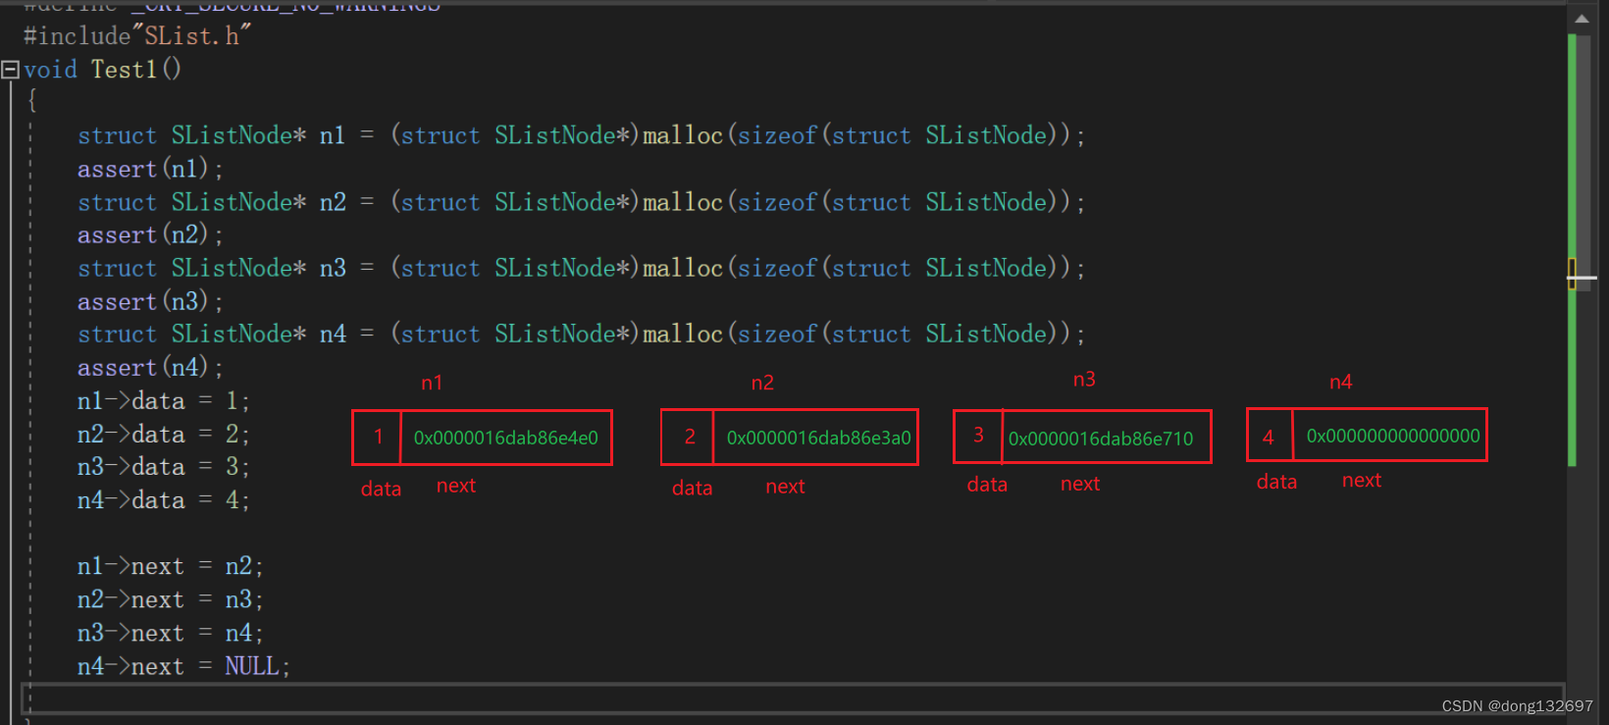The image size is (1609, 725).
Task: Click the n1->data = 1; line
Action: pos(164,401)
